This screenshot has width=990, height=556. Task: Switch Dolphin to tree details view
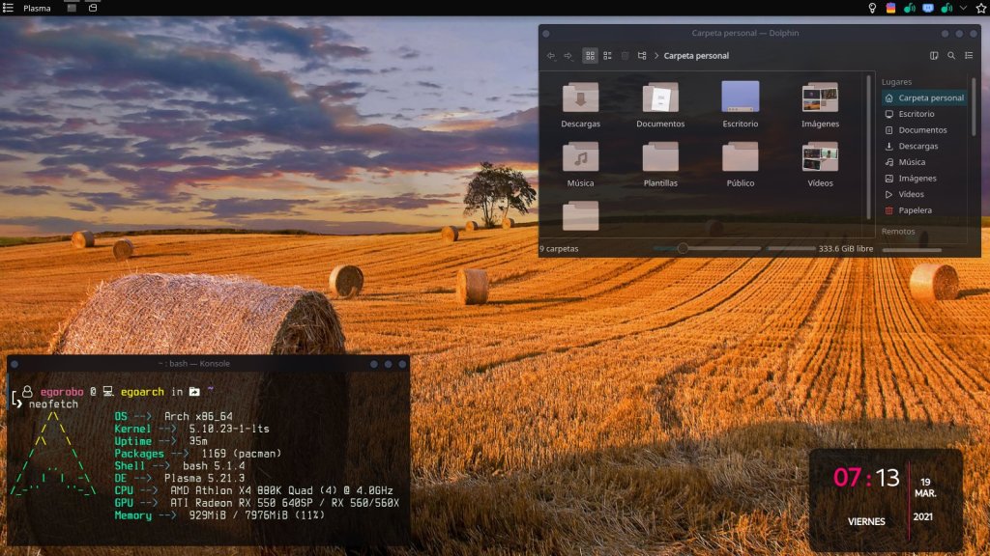pyautogui.click(x=642, y=56)
